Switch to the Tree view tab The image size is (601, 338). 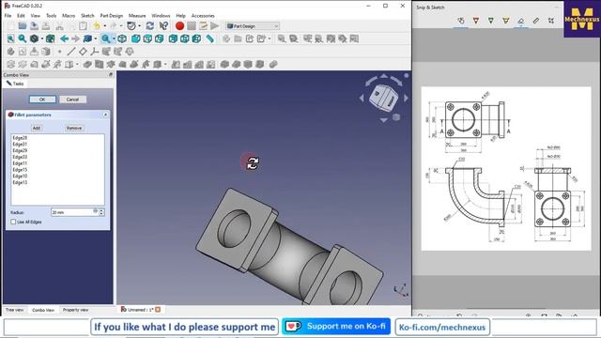pyautogui.click(x=15, y=310)
